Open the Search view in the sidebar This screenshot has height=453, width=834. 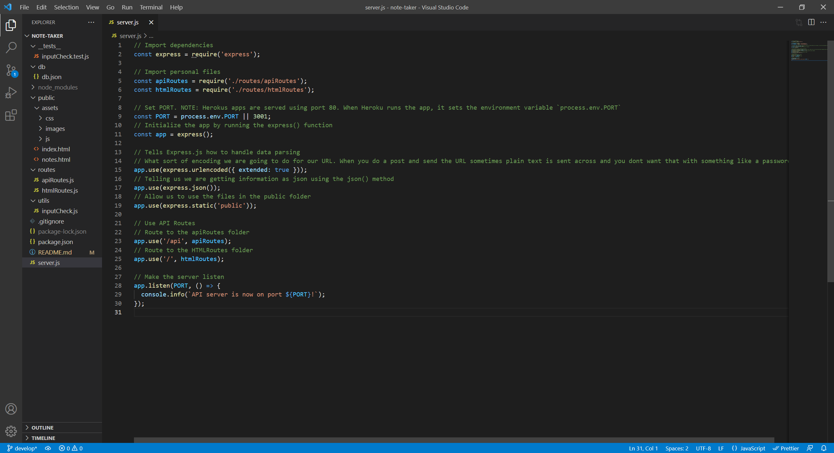[x=11, y=48]
